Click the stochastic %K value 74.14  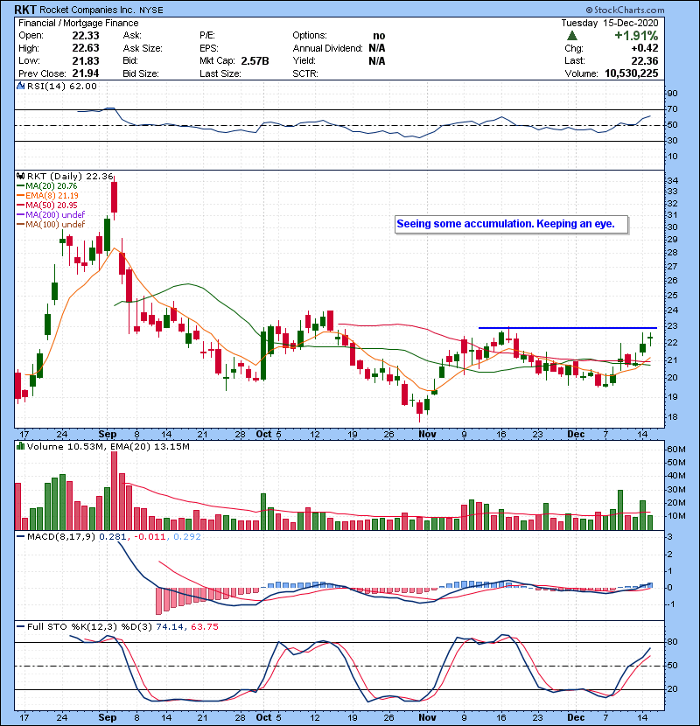170,627
